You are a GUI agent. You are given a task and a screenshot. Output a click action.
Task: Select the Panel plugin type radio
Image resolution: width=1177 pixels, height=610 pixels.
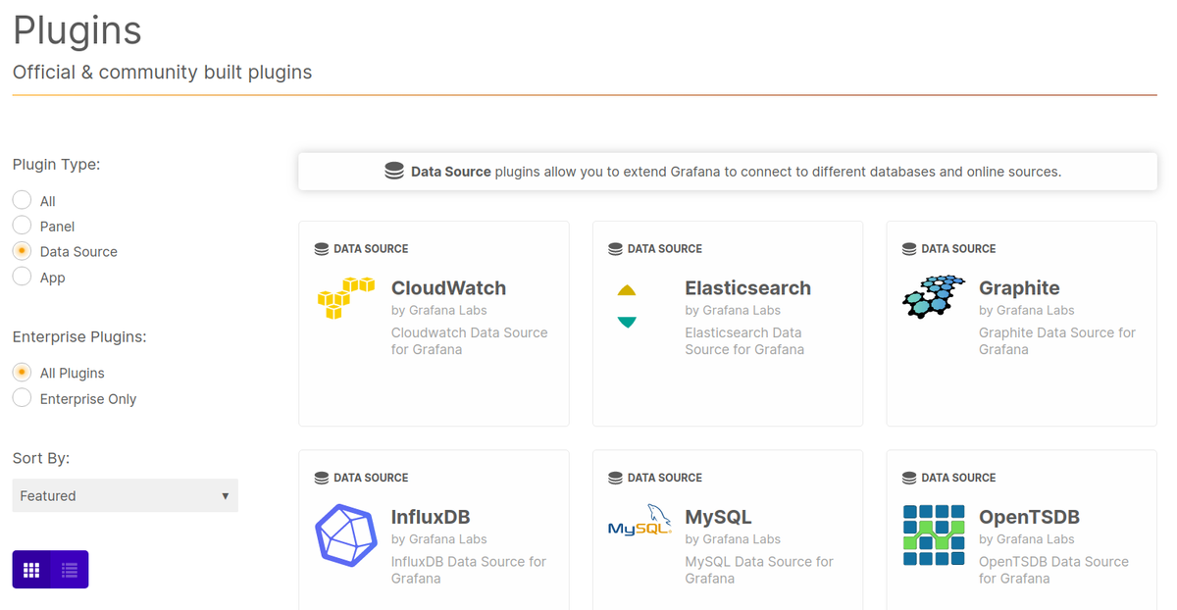22,226
